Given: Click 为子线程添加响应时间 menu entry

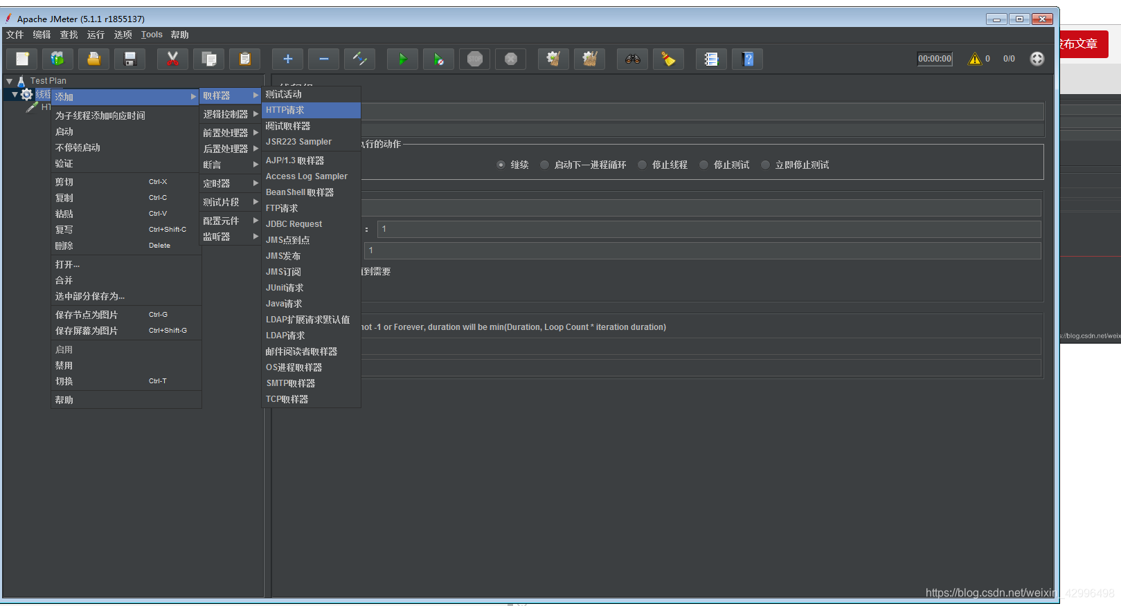Looking at the screenshot, I should (x=126, y=116).
